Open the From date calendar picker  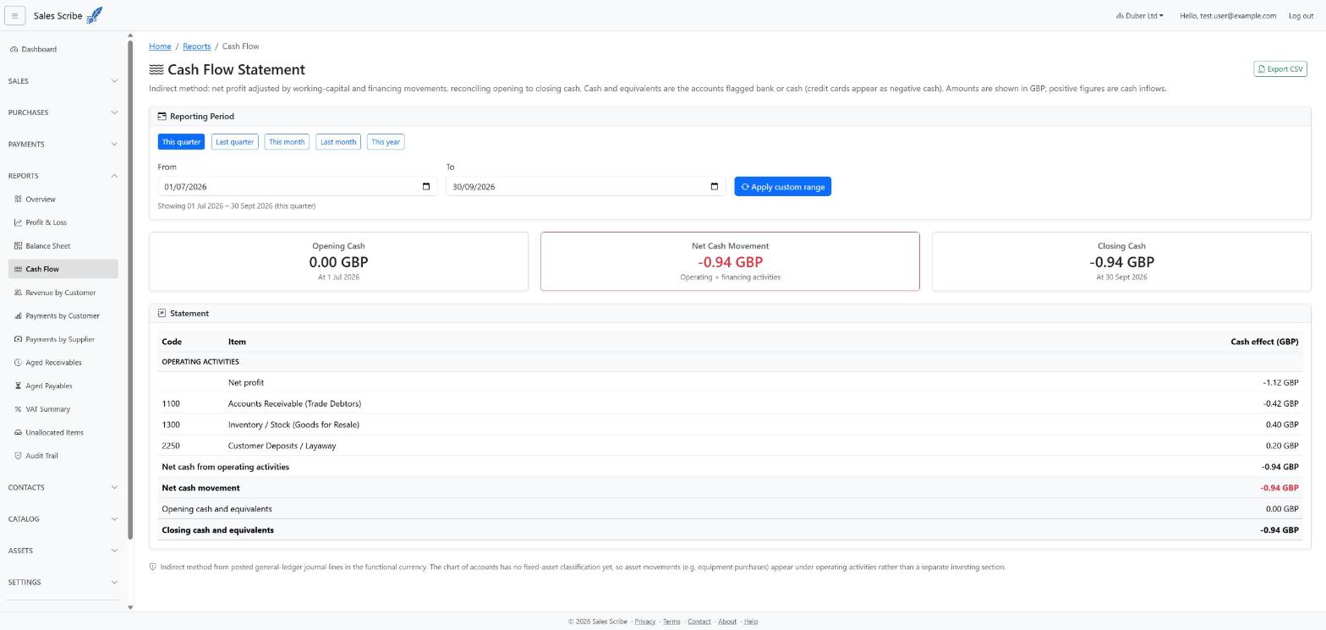tap(426, 187)
